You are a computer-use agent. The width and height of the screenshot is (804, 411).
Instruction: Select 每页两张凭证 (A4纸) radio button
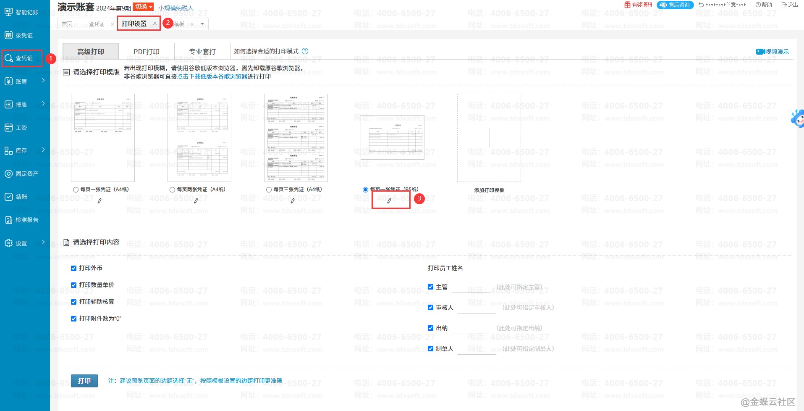[x=172, y=190]
